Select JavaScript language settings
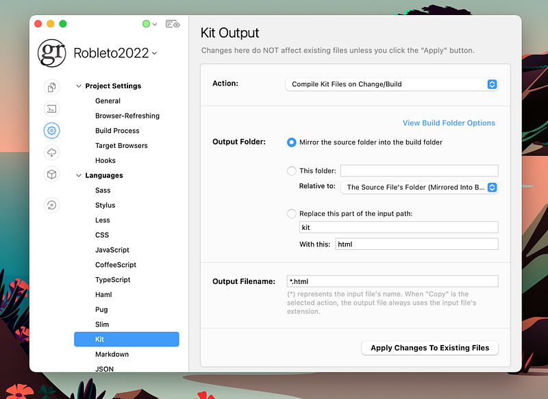The height and width of the screenshot is (399, 548). (x=112, y=250)
